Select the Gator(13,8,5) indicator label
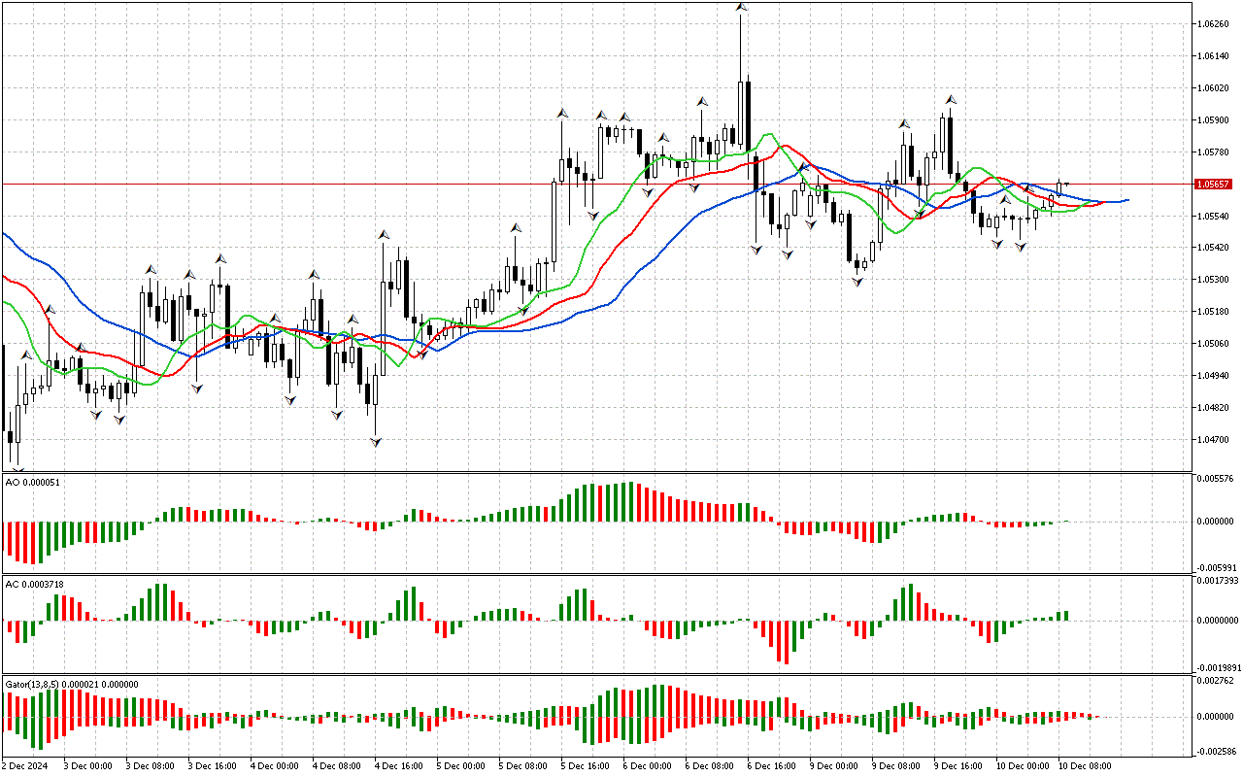Viewport: 1243px width, 777px height. coord(72,684)
